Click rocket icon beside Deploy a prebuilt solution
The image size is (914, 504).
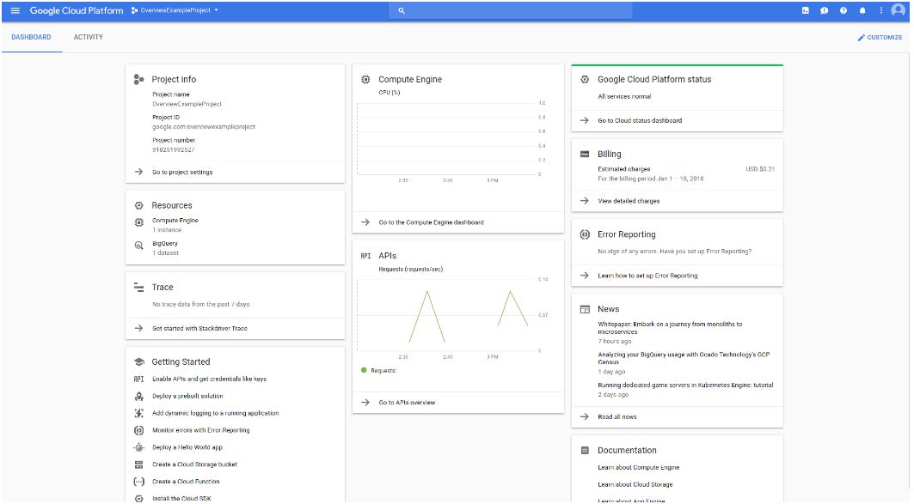138,397
